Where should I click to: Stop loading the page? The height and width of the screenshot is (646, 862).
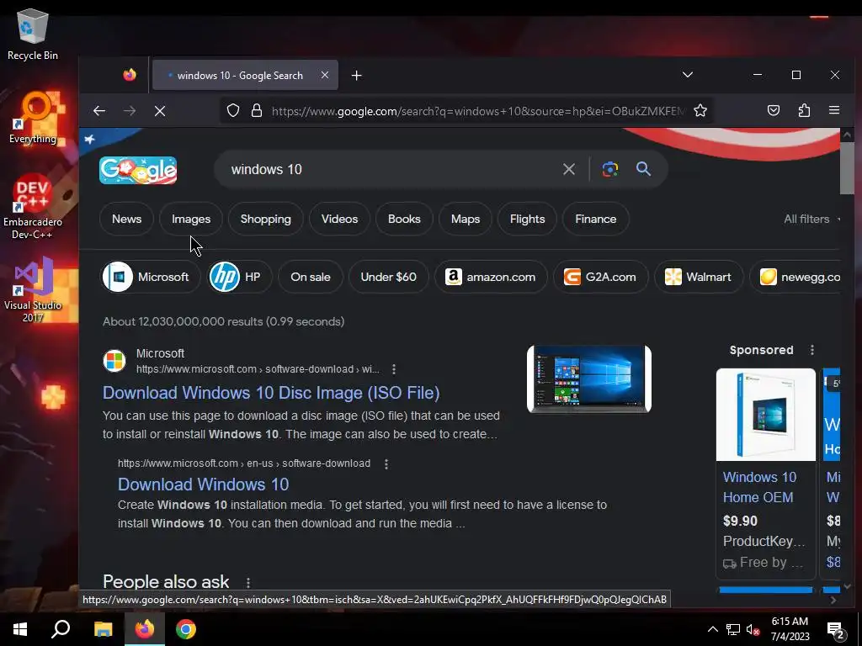click(160, 111)
